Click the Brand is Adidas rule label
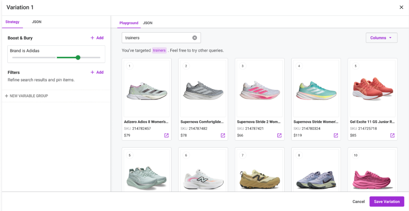Screen dimensions: 409x211 tap(24, 51)
